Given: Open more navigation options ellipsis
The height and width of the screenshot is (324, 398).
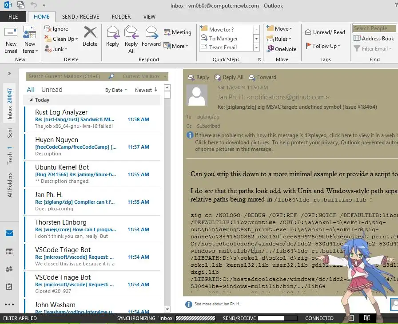Looking at the screenshot, I should click(9, 304).
